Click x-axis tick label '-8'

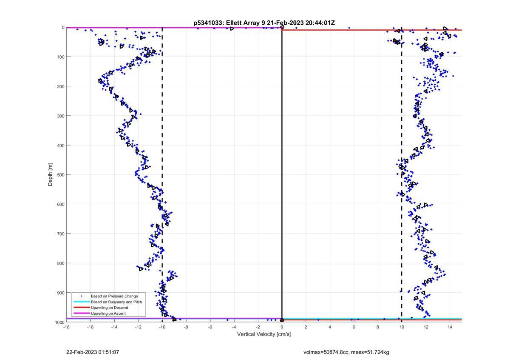(186, 327)
